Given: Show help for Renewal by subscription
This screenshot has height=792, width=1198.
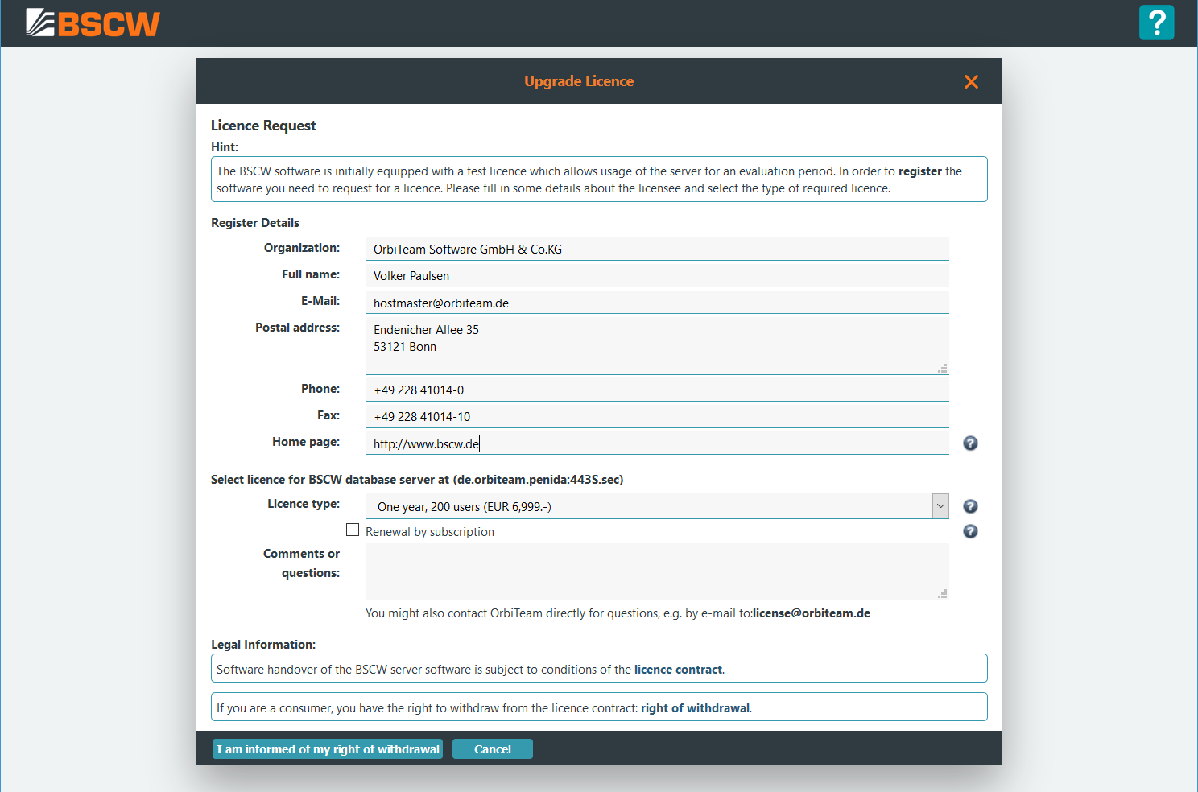Looking at the screenshot, I should (970, 531).
